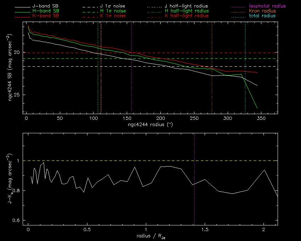Click the cyan total radius legend label
The width and height of the screenshot is (301, 241).
coord(262,16)
